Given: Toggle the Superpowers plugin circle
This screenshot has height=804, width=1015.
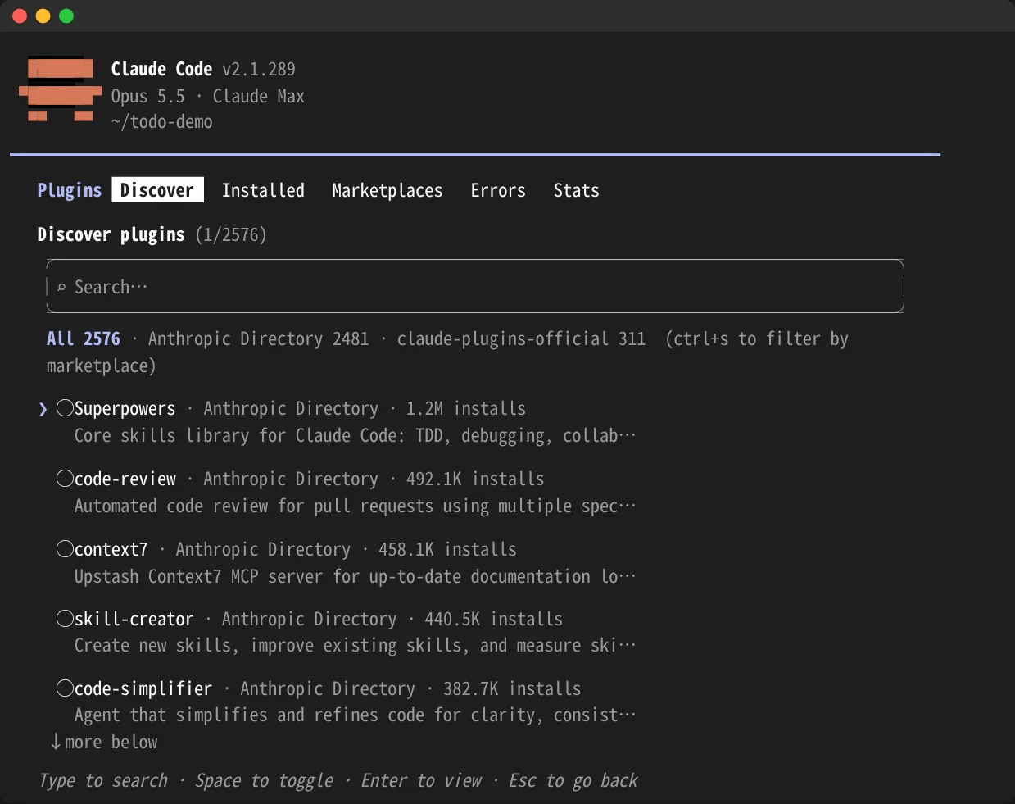Looking at the screenshot, I should tap(65, 408).
